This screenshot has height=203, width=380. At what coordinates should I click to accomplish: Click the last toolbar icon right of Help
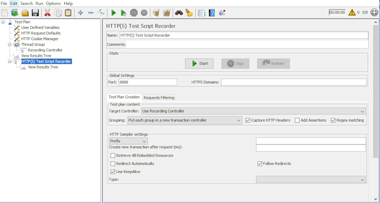point(222,13)
